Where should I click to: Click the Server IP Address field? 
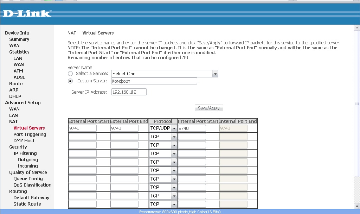[129, 92]
